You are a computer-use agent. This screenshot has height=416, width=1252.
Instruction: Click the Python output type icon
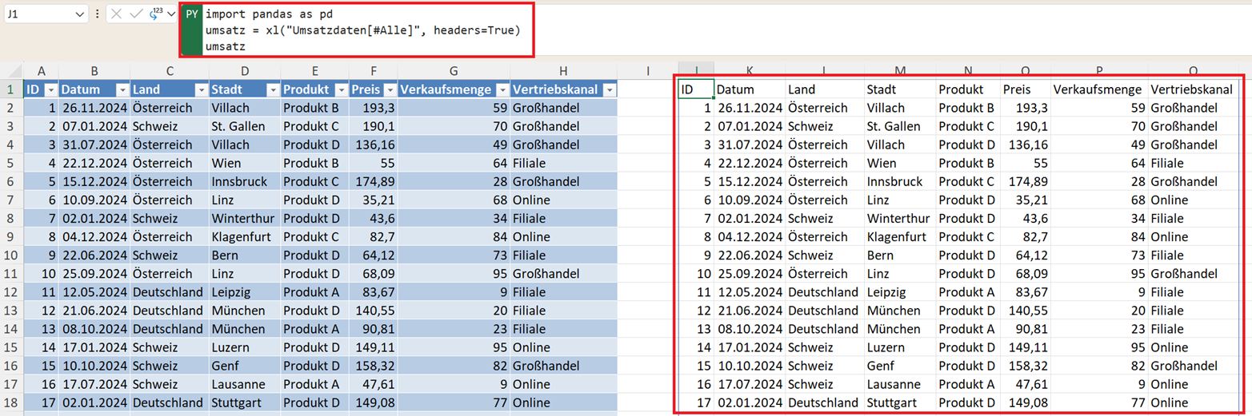click(155, 14)
